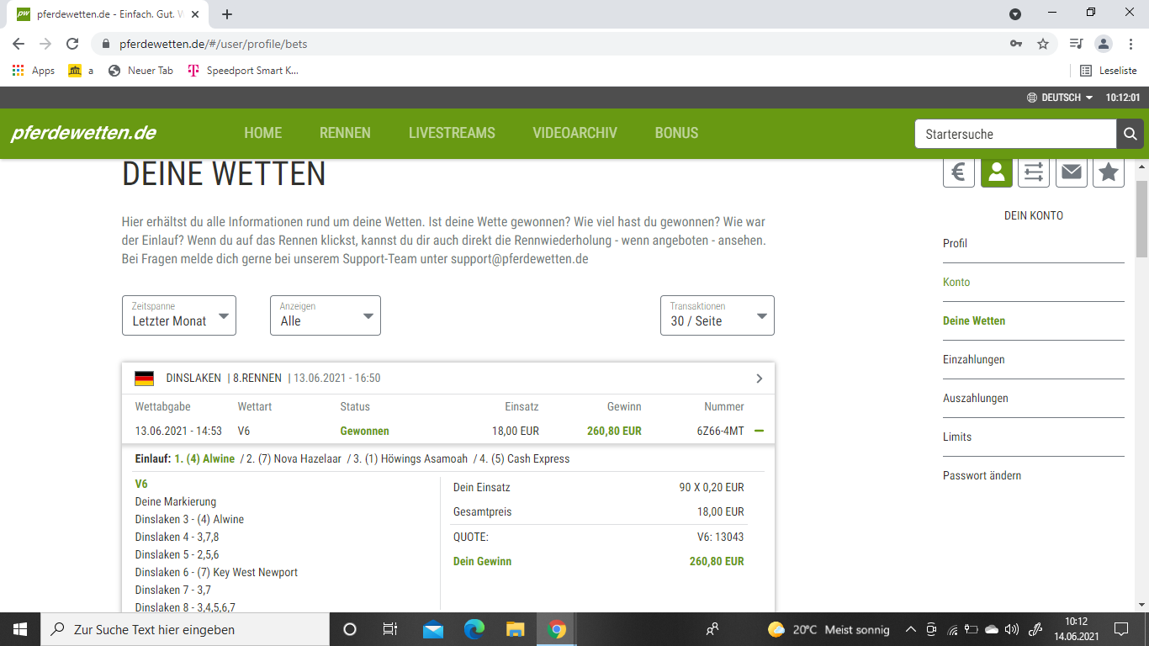Viewport: 1149px width, 646px height.
Task: Launch Microsoft Edge from taskbar
Action: 474,629
